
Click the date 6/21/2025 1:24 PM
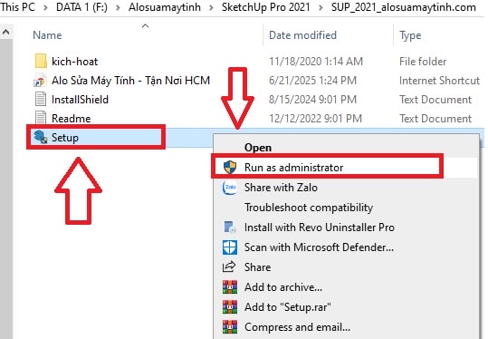tap(312, 81)
